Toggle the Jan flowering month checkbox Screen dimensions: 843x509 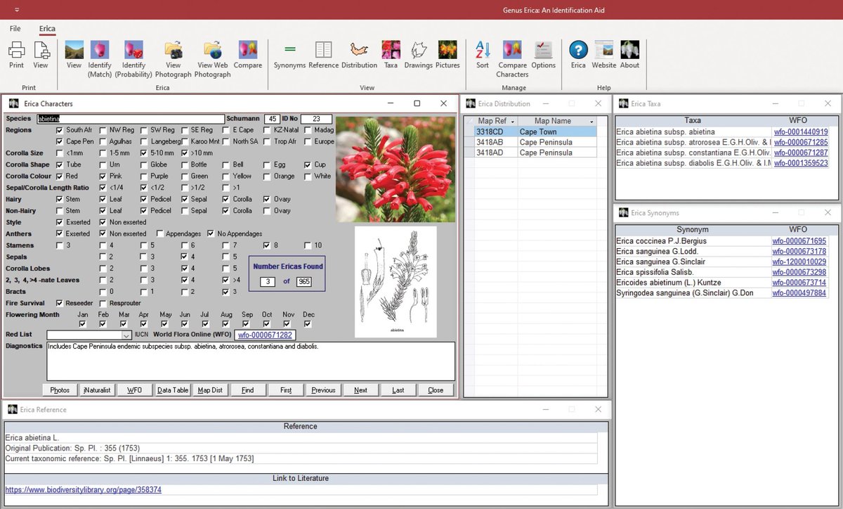click(83, 324)
